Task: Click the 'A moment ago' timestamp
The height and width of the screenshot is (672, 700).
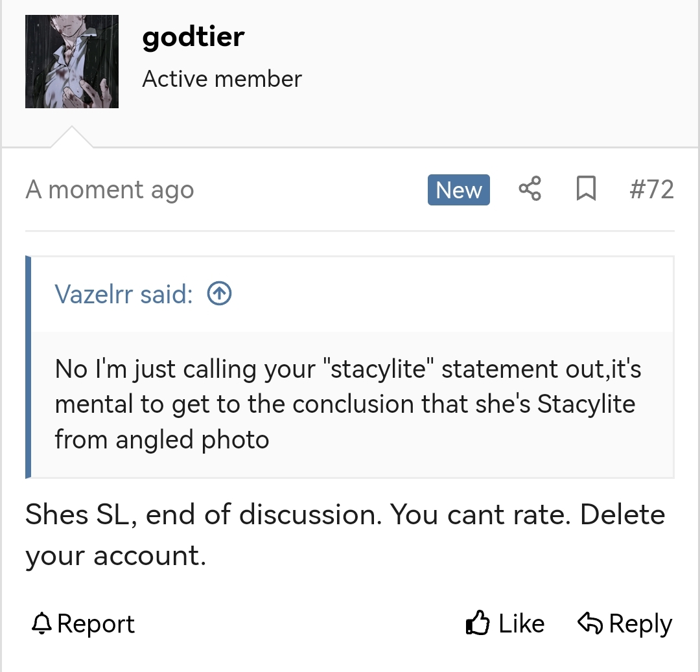Action: [x=110, y=190]
